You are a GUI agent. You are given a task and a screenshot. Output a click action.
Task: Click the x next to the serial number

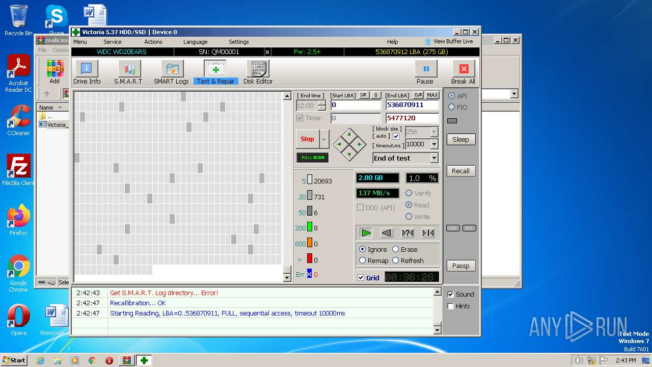(x=267, y=52)
